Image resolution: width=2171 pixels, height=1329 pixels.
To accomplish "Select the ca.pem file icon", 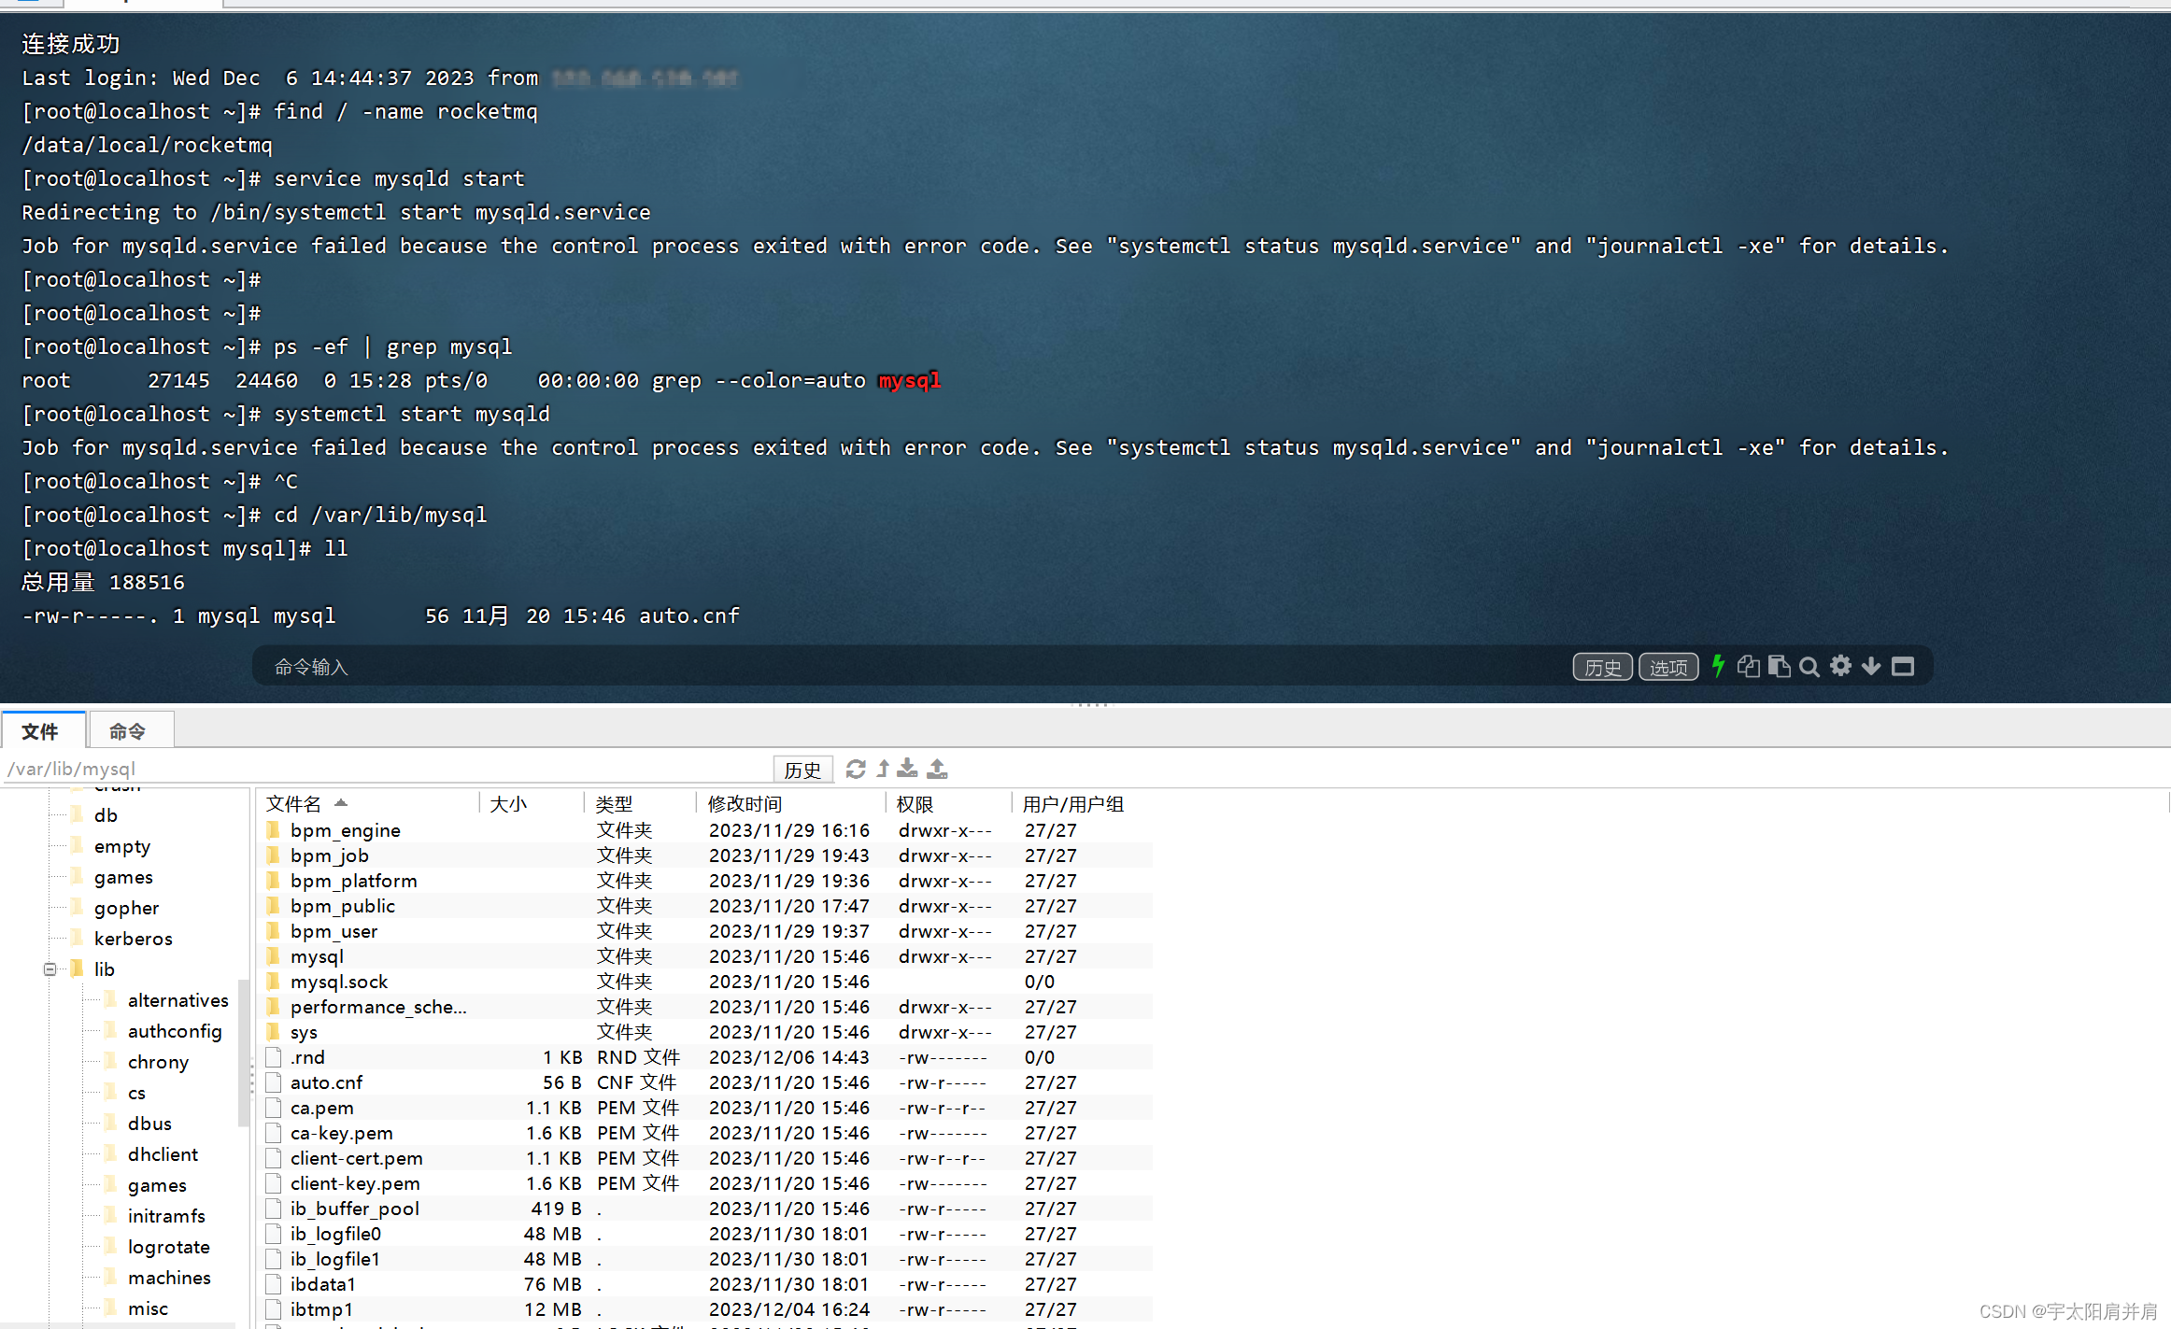I will tap(274, 1108).
